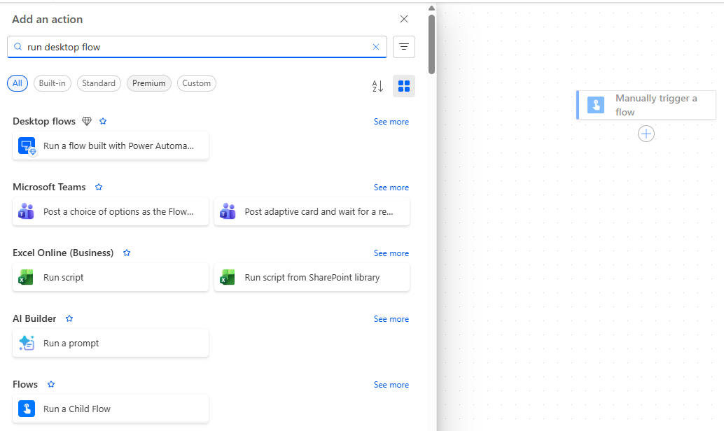Viewport: 724px width, 431px height.
Task: Click Excel icon on SharePoint library card
Action: 228,277
